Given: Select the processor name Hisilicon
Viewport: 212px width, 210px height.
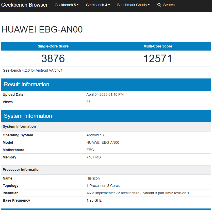Looking at the screenshot, I should [93, 178].
